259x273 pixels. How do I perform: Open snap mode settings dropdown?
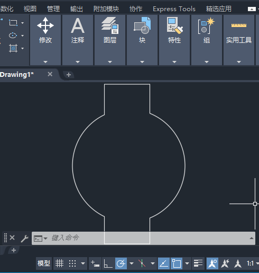pyautogui.click(x=83, y=263)
